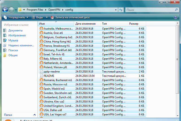Click the France, Strasbourg fr1 file icon
The width and height of the screenshot is (181, 121).
tap(41, 46)
